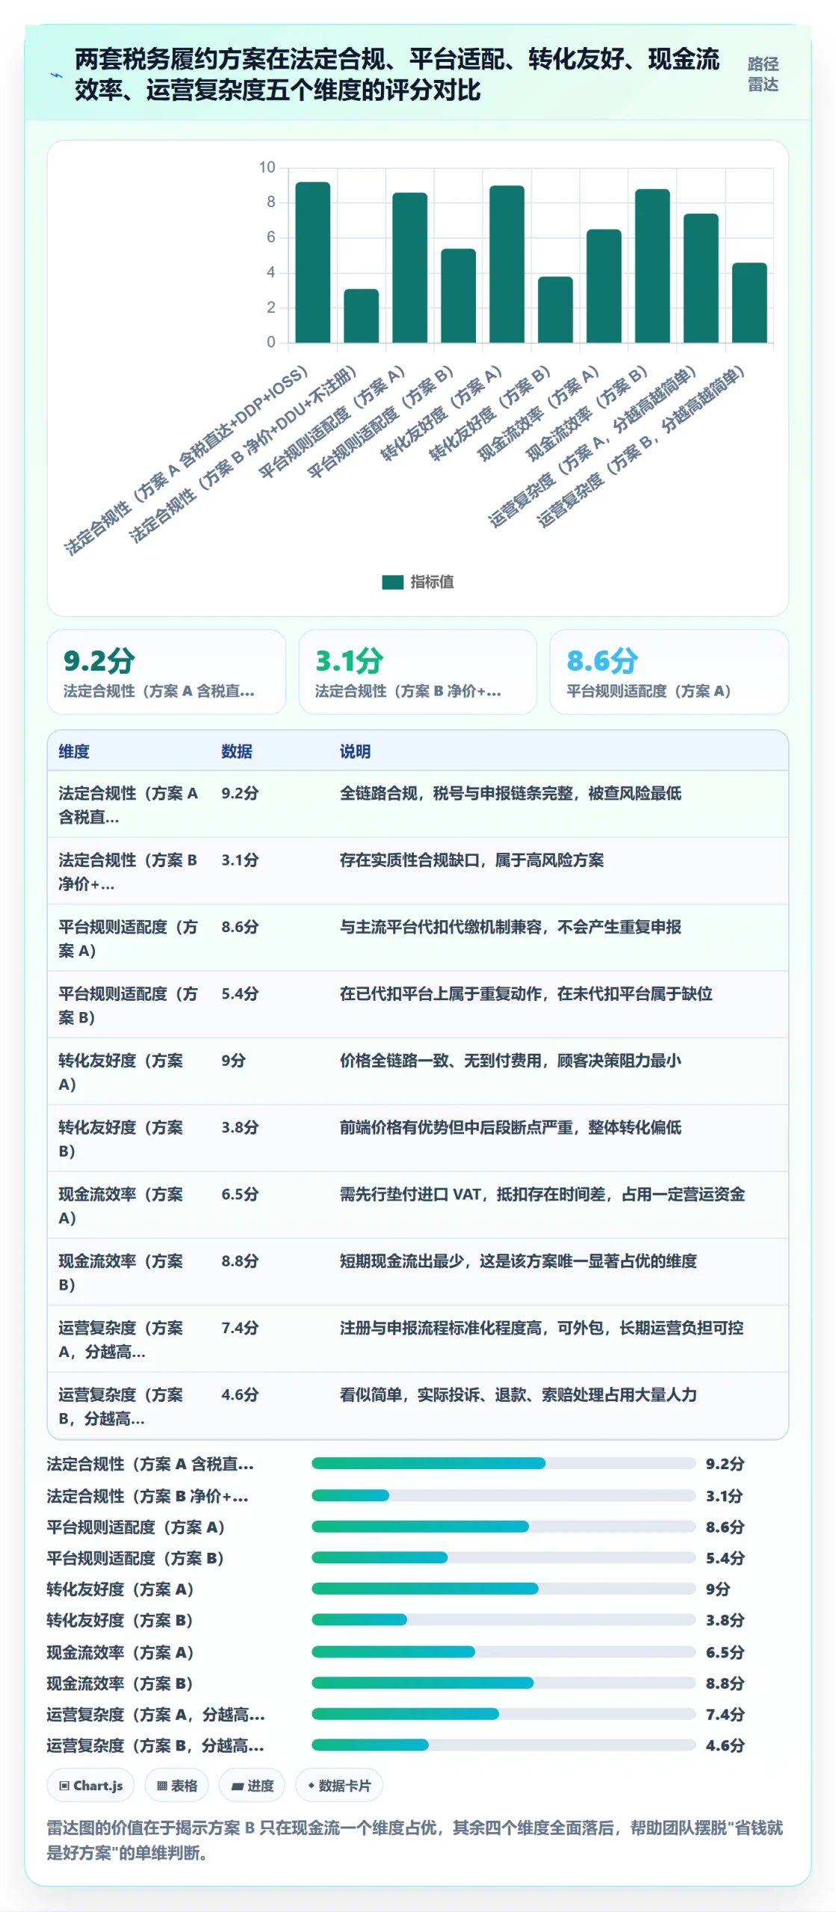Click the 3.8分 progress bar for 转化友好度
This screenshot has width=836, height=1912.
[504, 1620]
